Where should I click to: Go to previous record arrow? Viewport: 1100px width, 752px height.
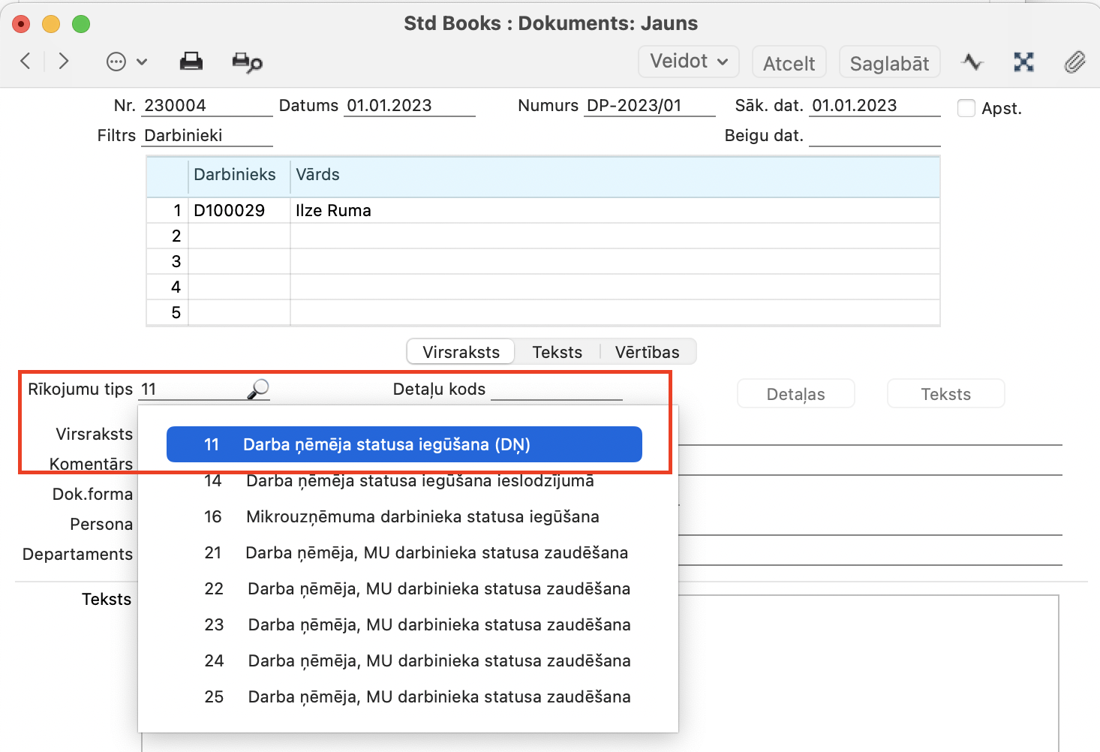(x=26, y=61)
